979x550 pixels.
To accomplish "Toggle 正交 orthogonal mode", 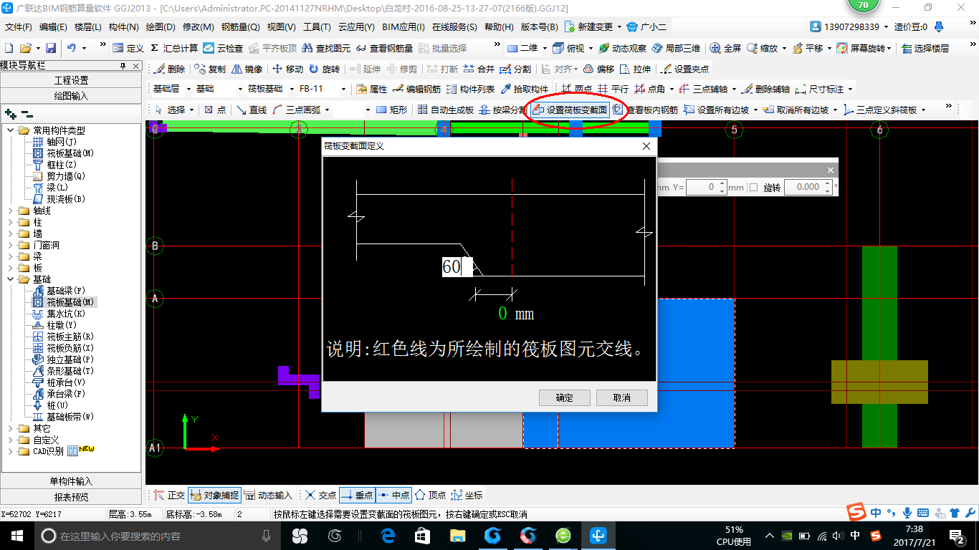I will tap(169, 495).
